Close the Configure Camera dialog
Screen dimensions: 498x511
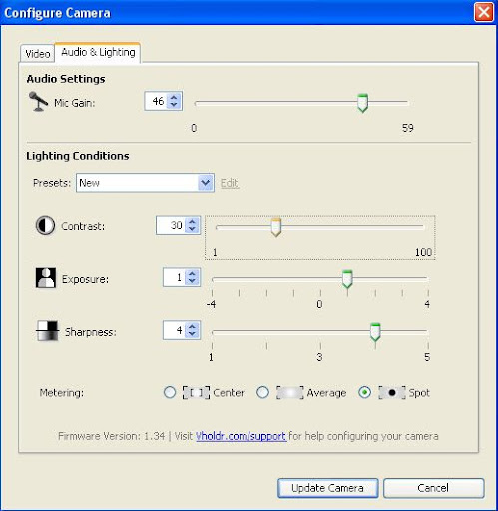click(x=484, y=13)
